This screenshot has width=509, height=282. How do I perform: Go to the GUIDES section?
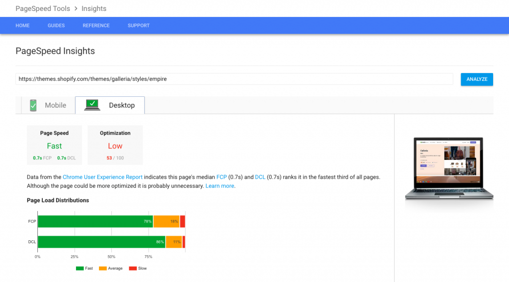56,25
